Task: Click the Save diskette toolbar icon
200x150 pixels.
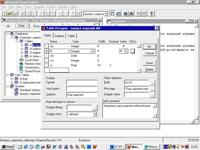Action: click(15, 13)
